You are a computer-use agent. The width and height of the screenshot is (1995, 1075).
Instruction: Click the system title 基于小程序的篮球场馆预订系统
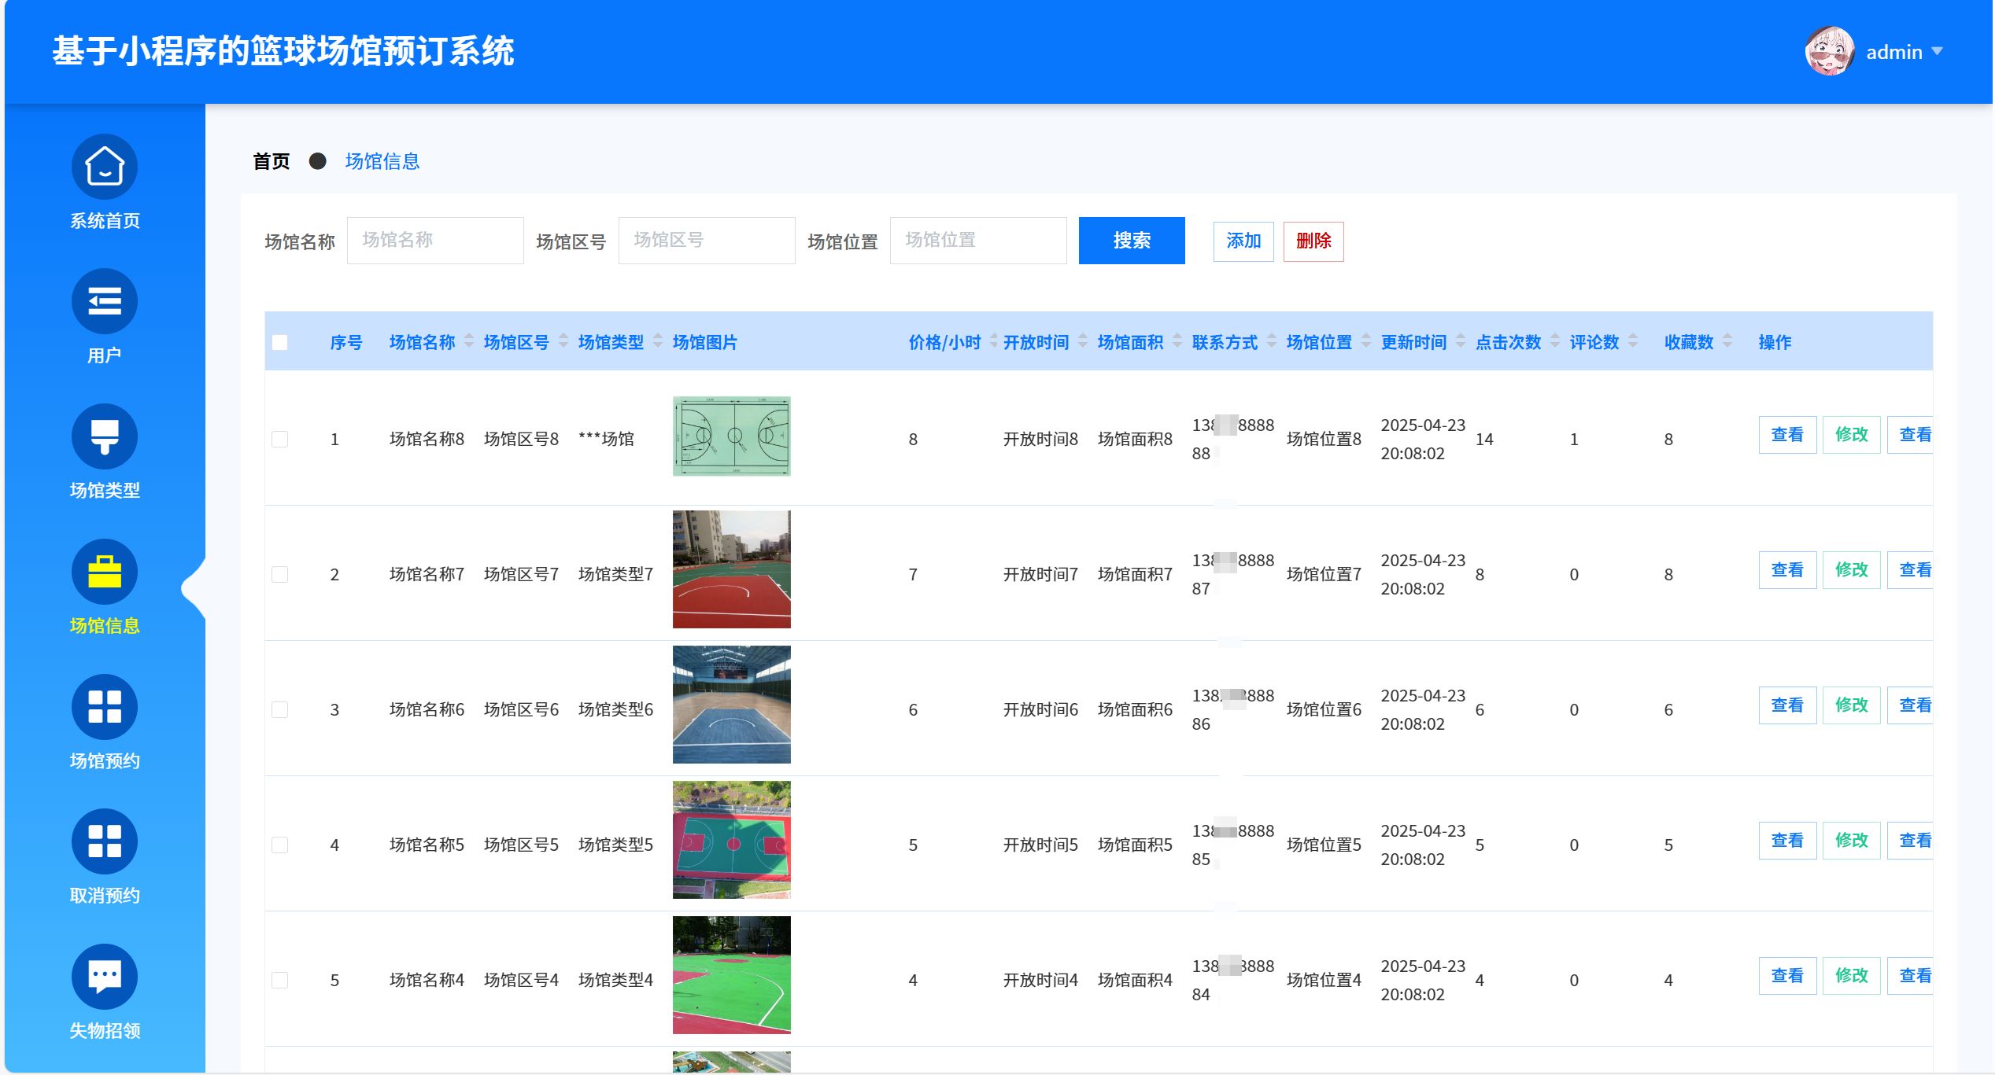[283, 51]
